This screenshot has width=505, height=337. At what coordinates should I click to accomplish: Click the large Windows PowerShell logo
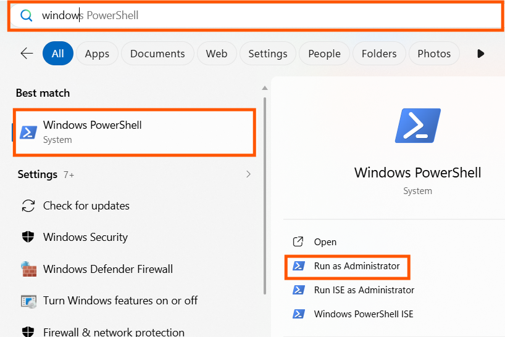[418, 126]
